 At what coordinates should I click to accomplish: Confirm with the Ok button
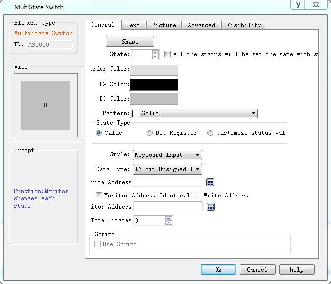(x=218, y=270)
